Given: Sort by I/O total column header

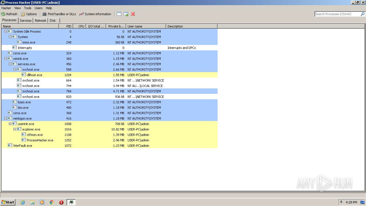Looking at the screenshot, I should 96,26.
